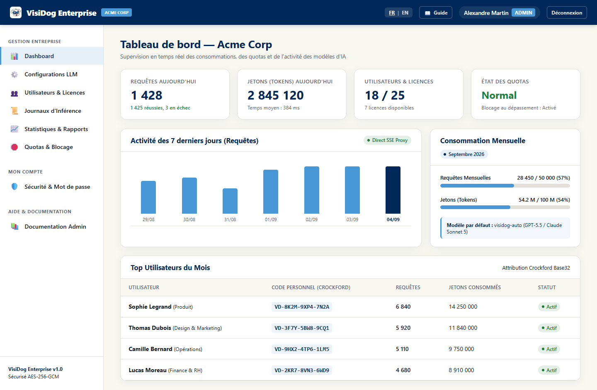Click Actif status badge for Lucas Moreau

click(x=549, y=370)
